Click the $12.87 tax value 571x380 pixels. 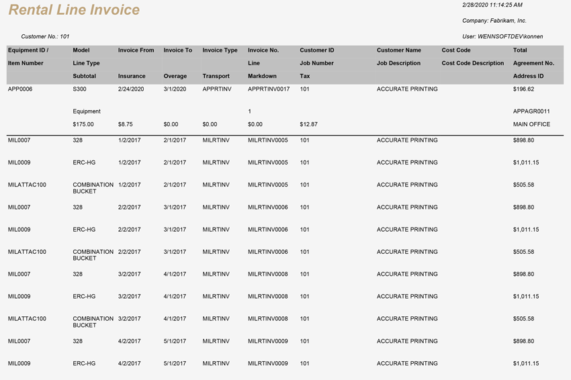[x=308, y=124]
